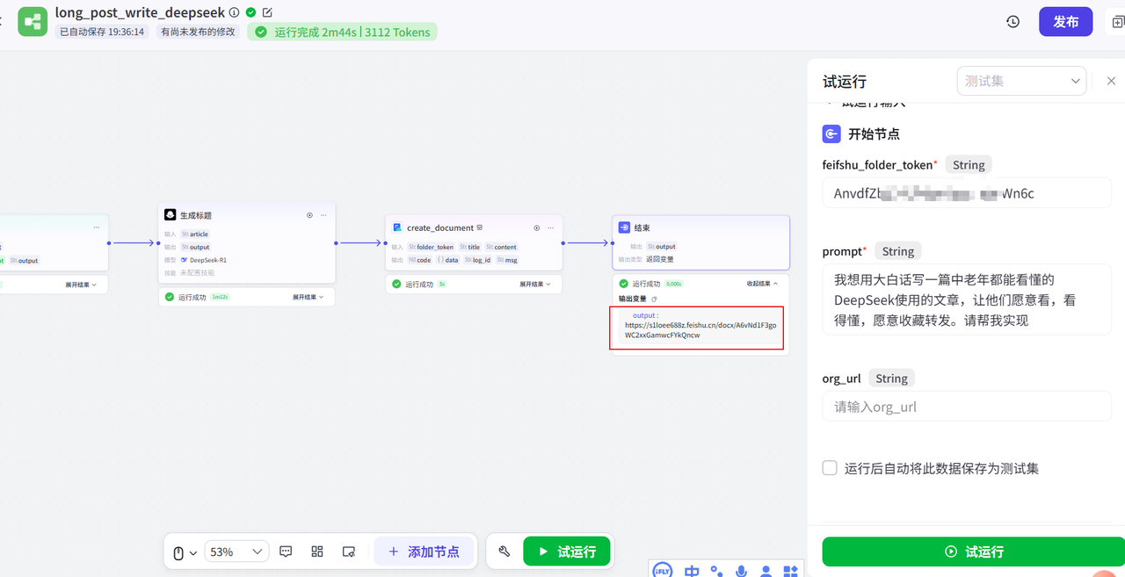Image resolution: width=1125 pixels, height=577 pixels.
Task: Click the minimap icon in the bottom toolbar
Action: [349, 552]
